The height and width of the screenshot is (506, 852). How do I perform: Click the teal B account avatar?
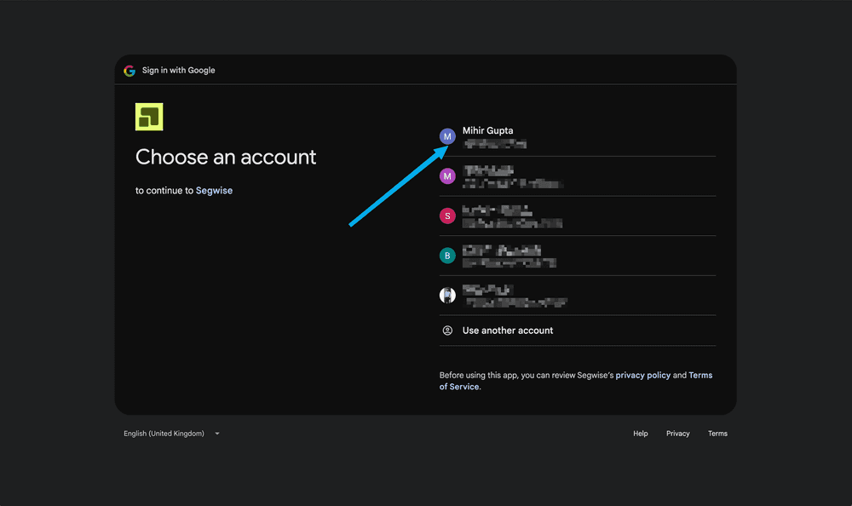coord(447,256)
